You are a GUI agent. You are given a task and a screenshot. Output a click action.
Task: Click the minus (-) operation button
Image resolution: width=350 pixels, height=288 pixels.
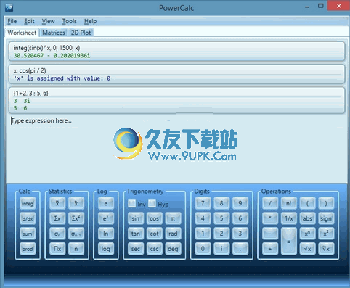270,234
